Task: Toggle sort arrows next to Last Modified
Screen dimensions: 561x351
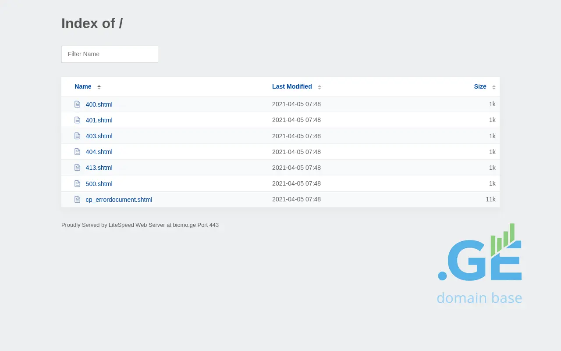Action: pos(320,87)
